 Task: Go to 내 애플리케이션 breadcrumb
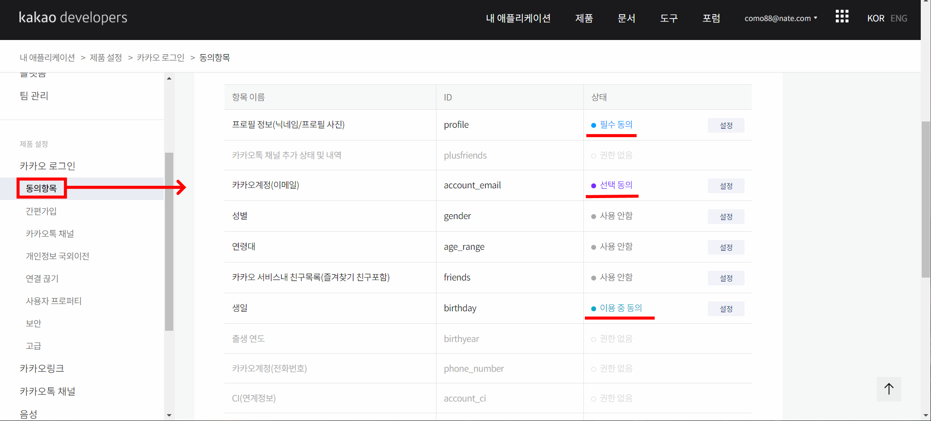click(x=47, y=58)
